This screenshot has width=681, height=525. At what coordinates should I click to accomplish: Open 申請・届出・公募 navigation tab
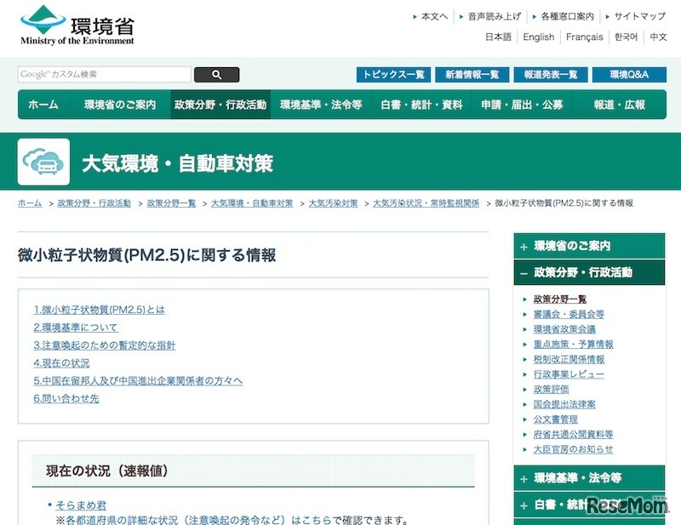[x=522, y=105]
